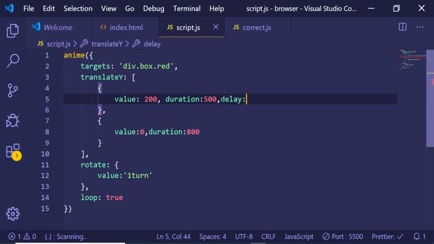Image resolution: width=434 pixels, height=244 pixels.
Task: Open the Explorer view in activity bar
Action: coord(12,30)
